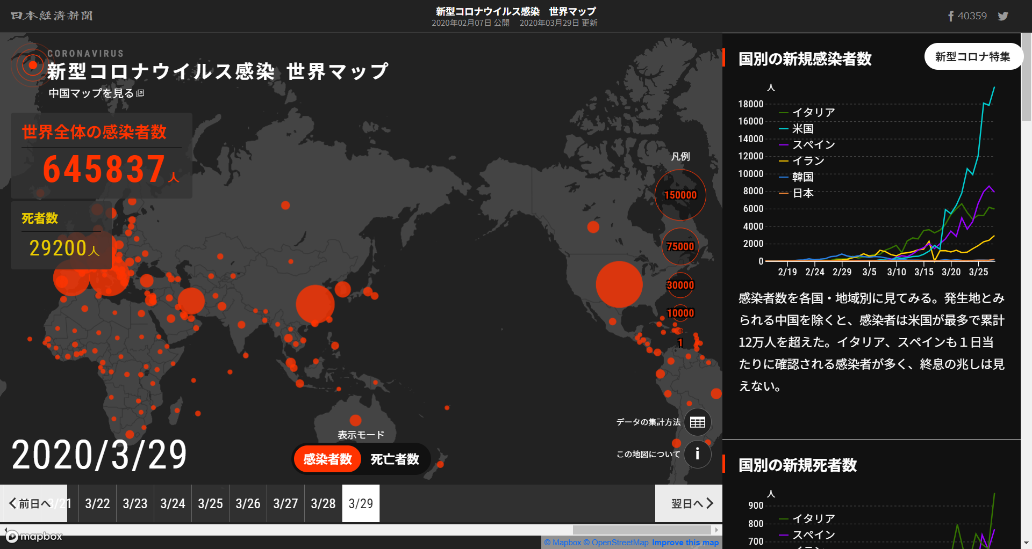Click the Twitter share icon

coord(1003,16)
